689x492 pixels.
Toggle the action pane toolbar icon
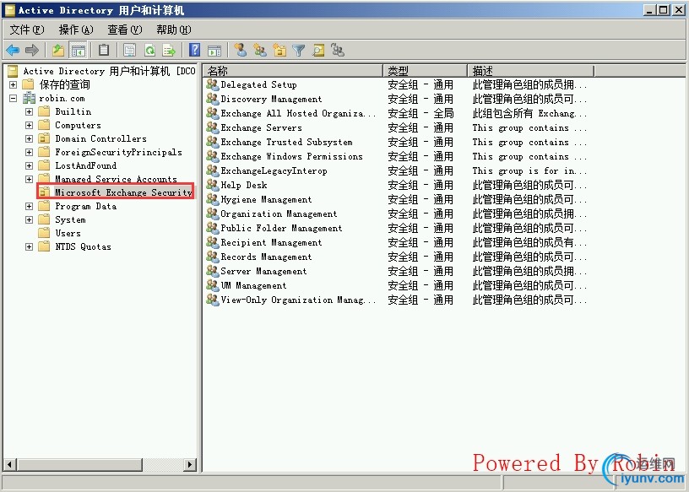(x=214, y=50)
